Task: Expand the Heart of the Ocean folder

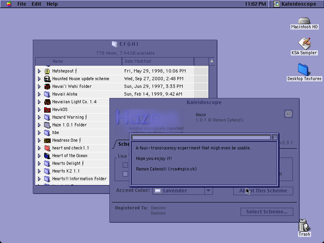Action: click(x=39, y=156)
